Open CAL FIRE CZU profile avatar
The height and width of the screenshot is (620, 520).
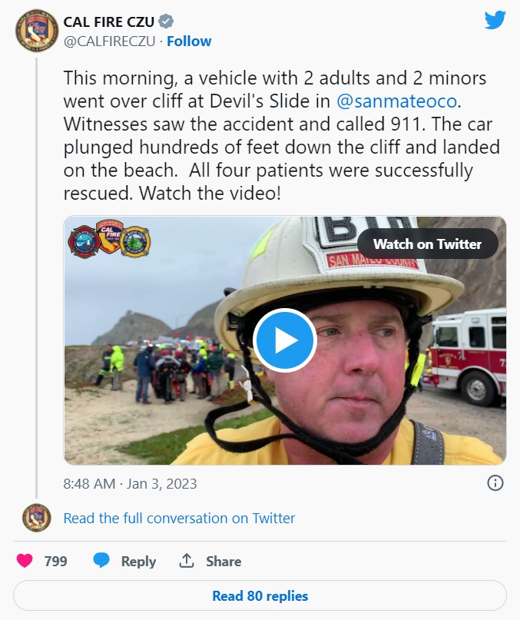click(x=36, y=31)
